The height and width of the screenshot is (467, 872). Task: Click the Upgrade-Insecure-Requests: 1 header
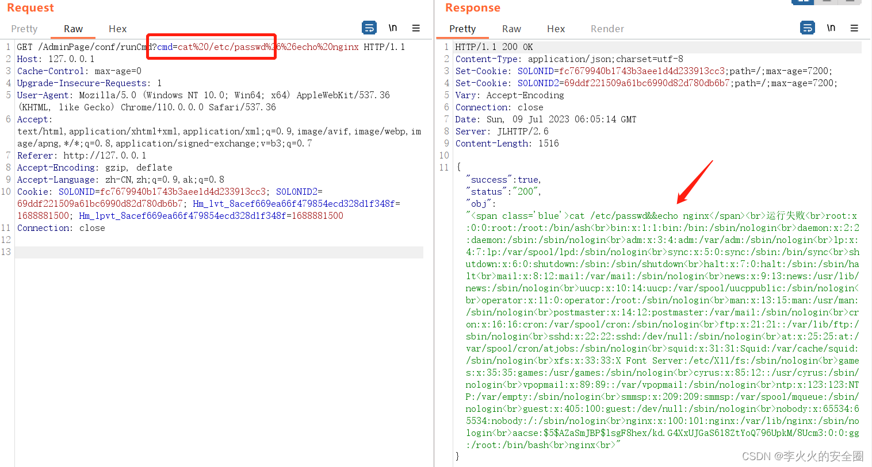pos(89,83)
